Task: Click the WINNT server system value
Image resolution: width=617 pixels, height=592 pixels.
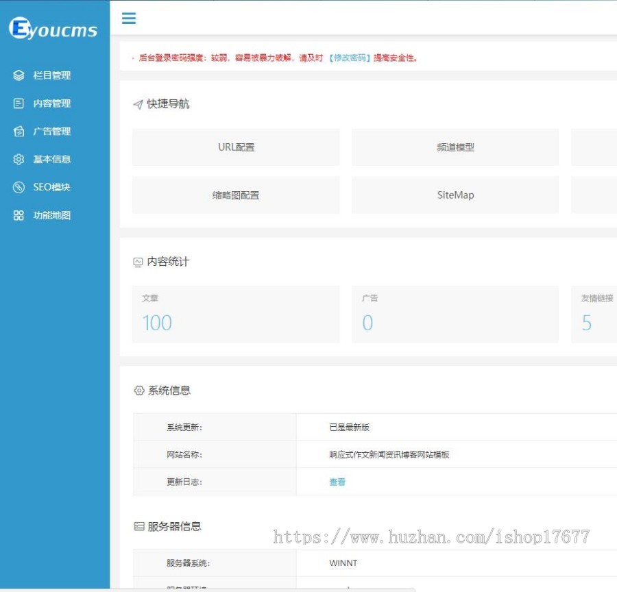Action: pos(343,563)
